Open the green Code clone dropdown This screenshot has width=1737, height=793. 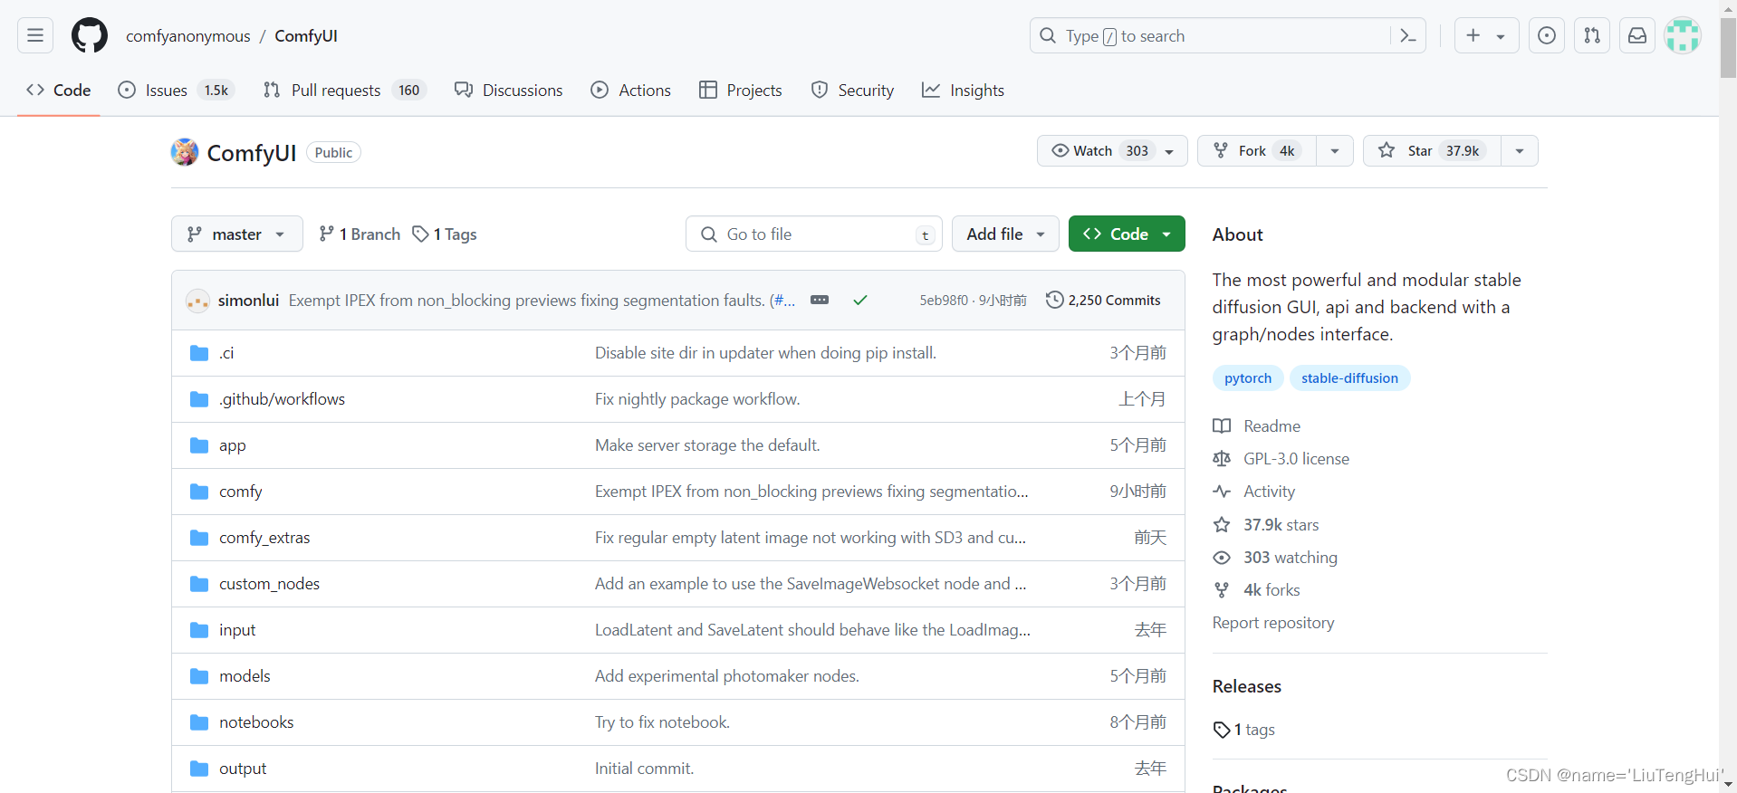click(x=1127, y=234)
